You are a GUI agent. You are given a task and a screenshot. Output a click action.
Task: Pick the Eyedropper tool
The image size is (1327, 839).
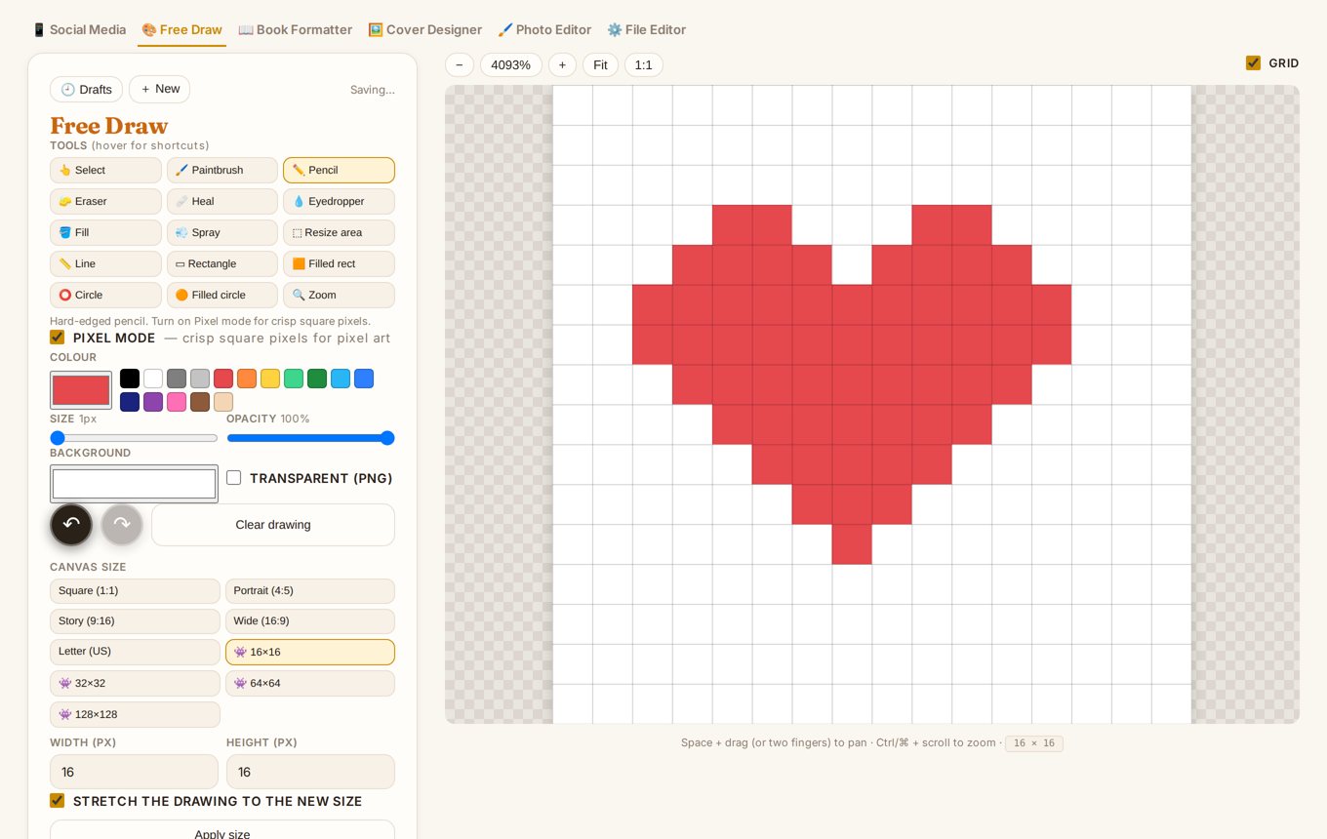[x=339, y=201]
